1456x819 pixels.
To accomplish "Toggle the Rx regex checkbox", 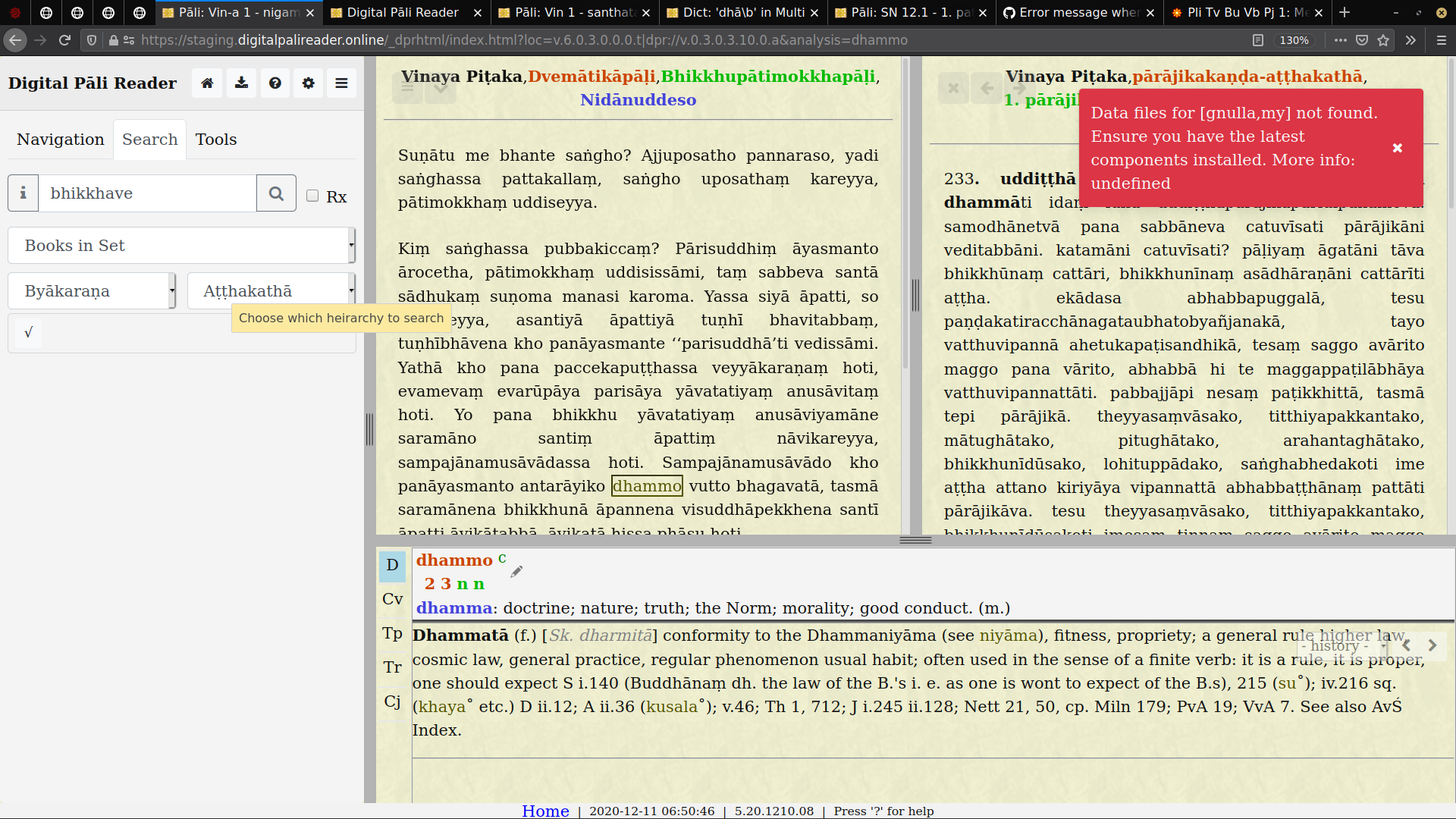I will point(312,196).
